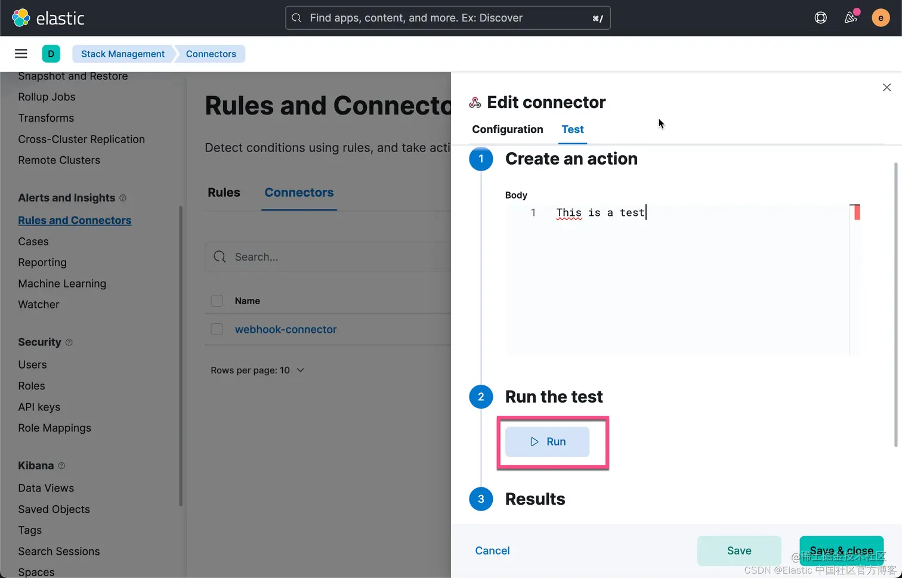Open Saved Objects in sidebar
902x578 pixels.
point(54,509)
